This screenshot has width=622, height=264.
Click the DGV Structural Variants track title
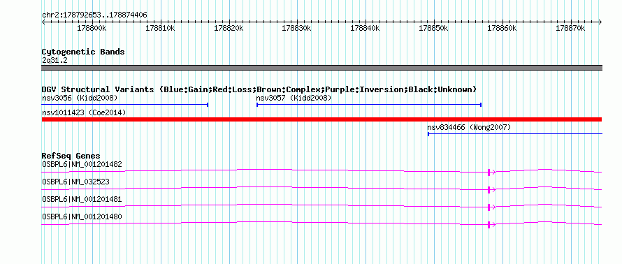click(259, 89)
